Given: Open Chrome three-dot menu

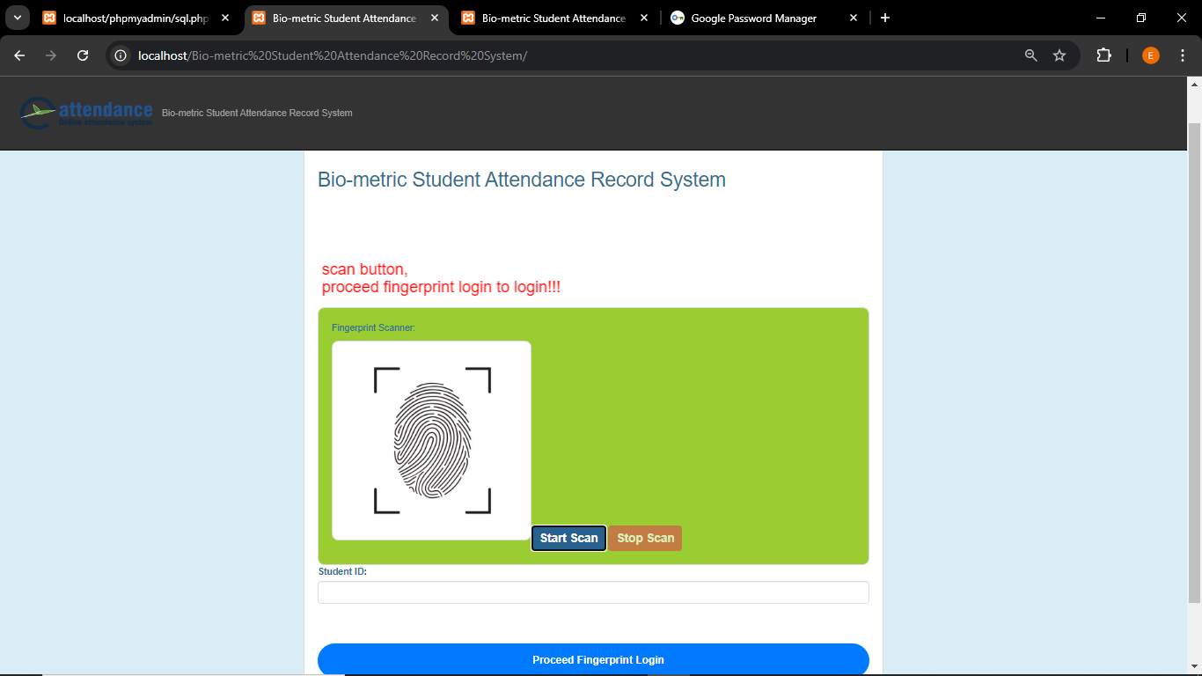Looking at the screenshot, I should [1183, 55].
